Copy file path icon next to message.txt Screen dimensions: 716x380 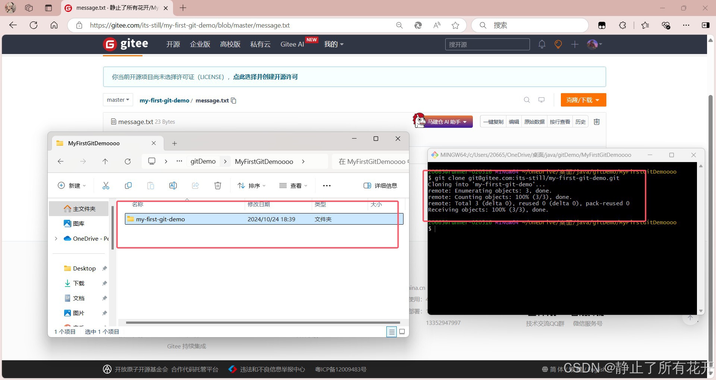233,101
